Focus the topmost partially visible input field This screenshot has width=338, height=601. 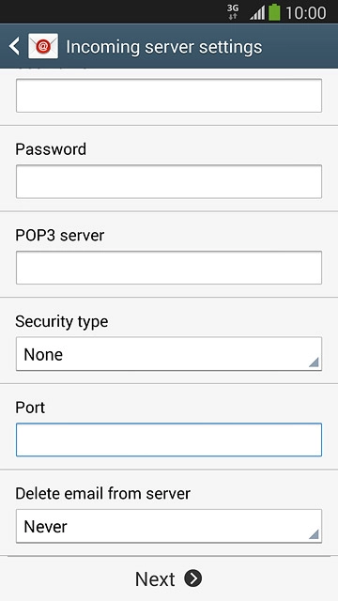[169, 96]
